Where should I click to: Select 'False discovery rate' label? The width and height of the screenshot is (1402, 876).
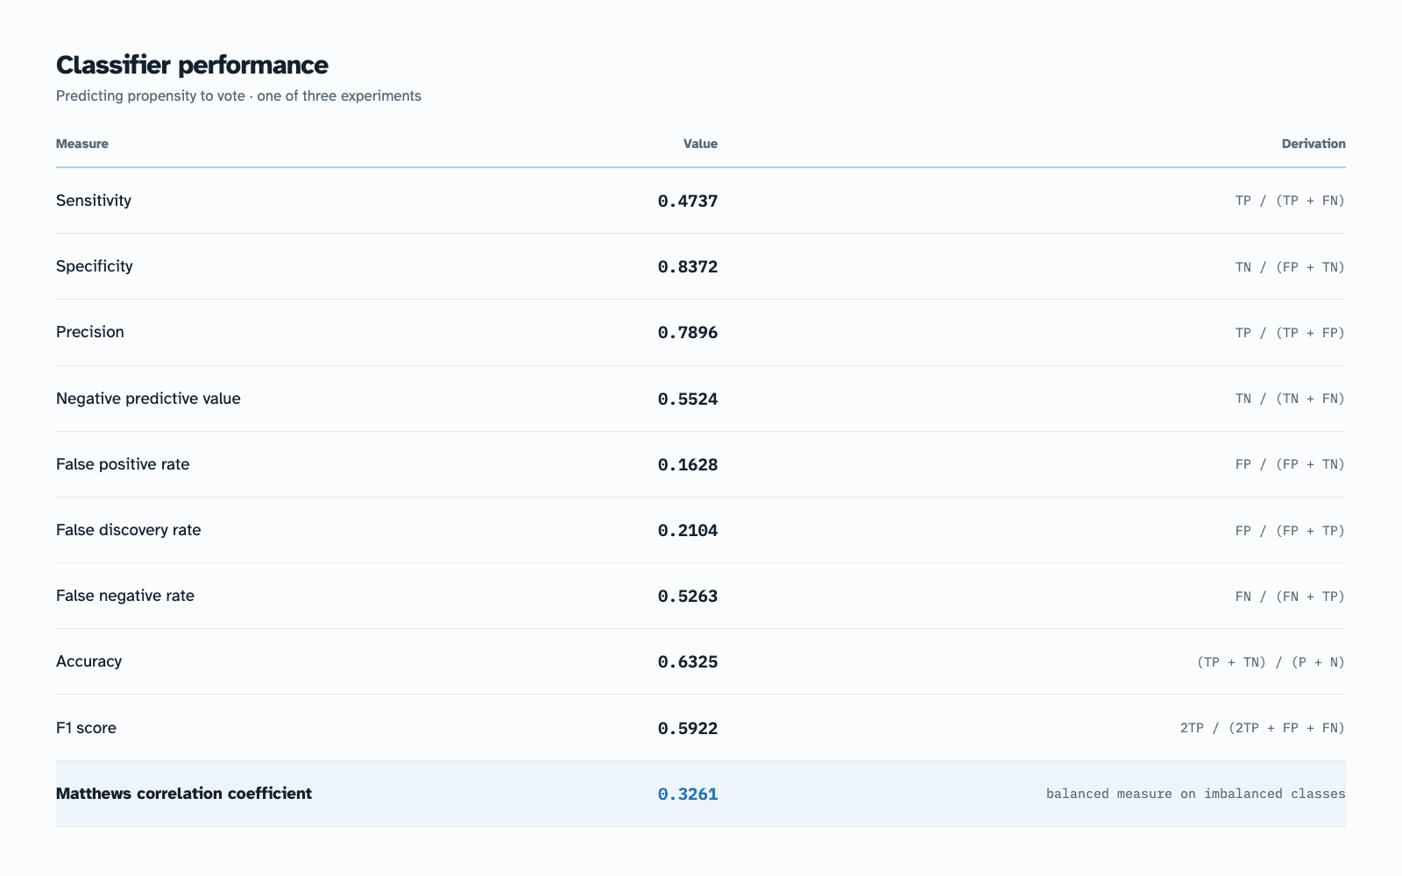click(129, 530)
